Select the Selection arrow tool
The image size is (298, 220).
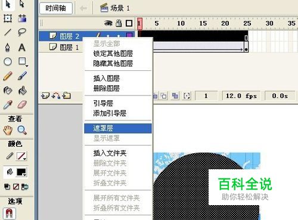coord(8,4)
